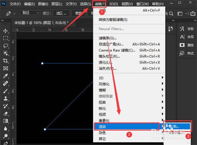Viewport: 197px width, 145px height.
Task: Choose 消失点(V)... filter
Action: [129, 69]
